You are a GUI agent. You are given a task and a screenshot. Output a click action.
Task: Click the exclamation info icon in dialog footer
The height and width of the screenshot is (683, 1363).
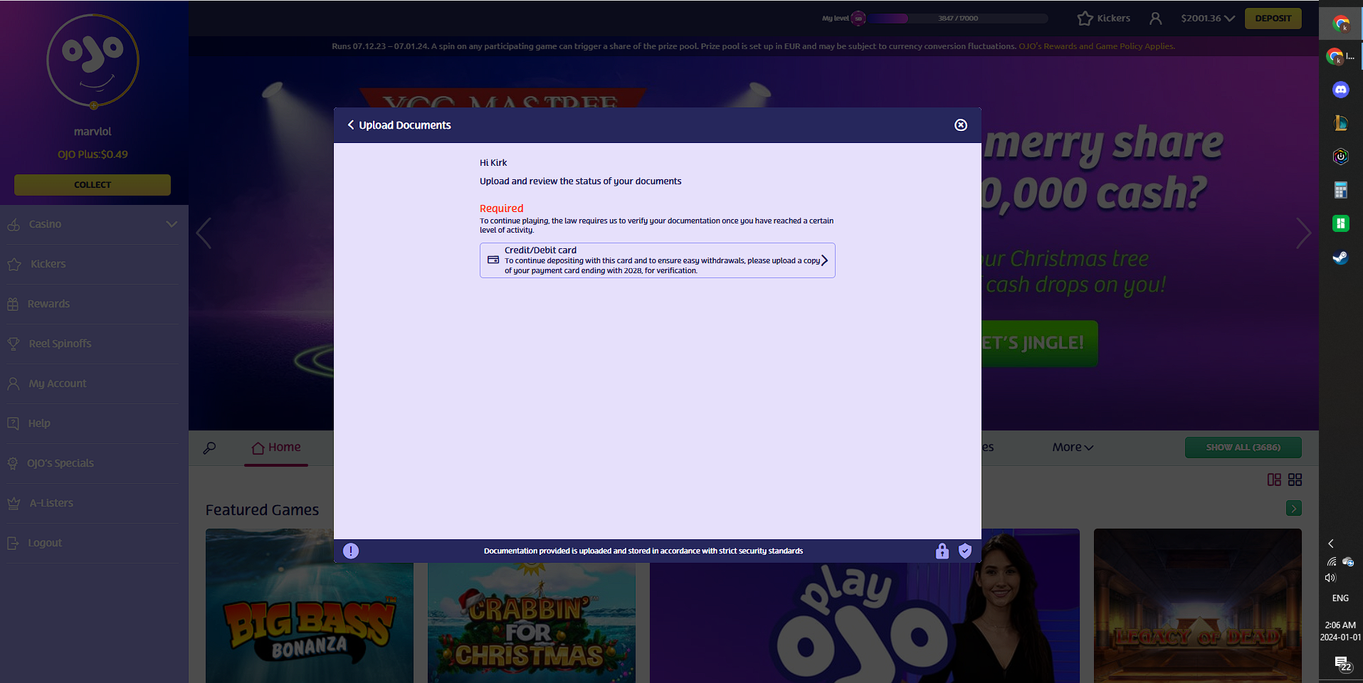[351, 551]
